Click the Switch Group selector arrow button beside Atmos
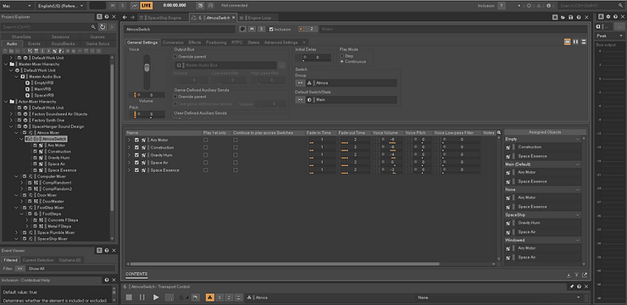The image size is (627, 305). [x=299, y=83]
